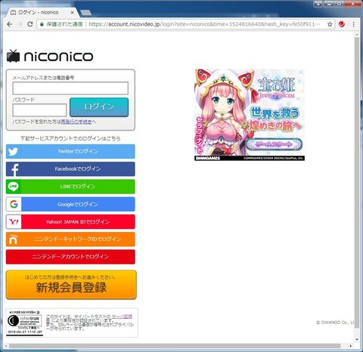This screenshot has height=352, width=363.
Task: Log in with Google
Action: coord(70,204)
